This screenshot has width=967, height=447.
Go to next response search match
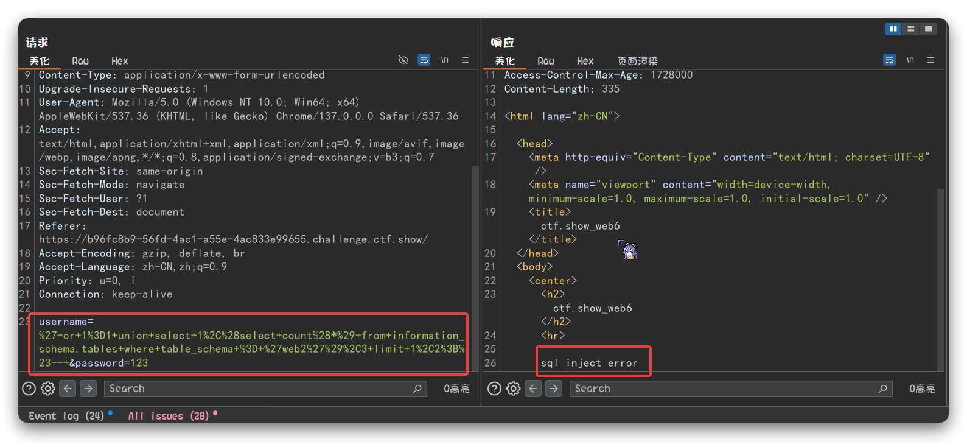[x=554, y=389]
